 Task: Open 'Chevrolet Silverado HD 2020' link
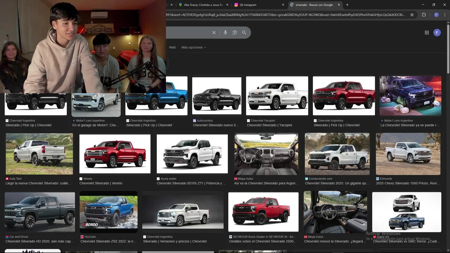click(40, 241)
